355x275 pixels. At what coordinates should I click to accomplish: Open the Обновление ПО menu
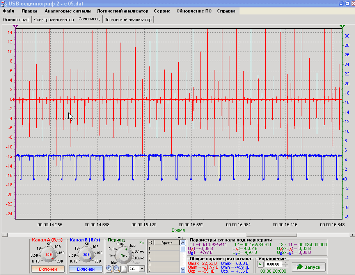194,11
